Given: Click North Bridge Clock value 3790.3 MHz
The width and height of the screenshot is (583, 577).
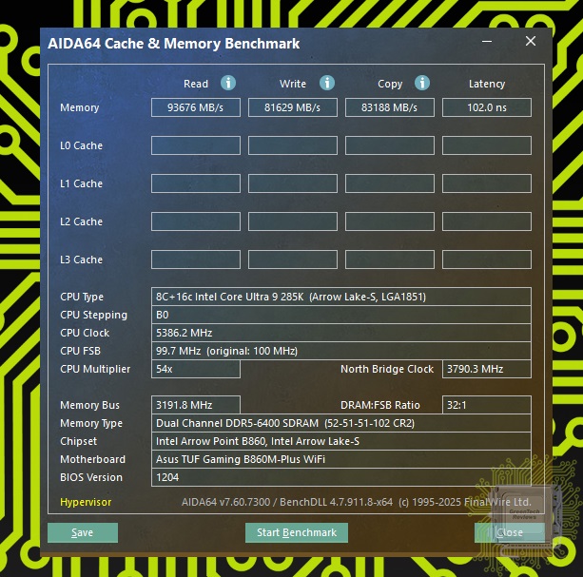Looking at the screenshot, I should coord(487,369).
